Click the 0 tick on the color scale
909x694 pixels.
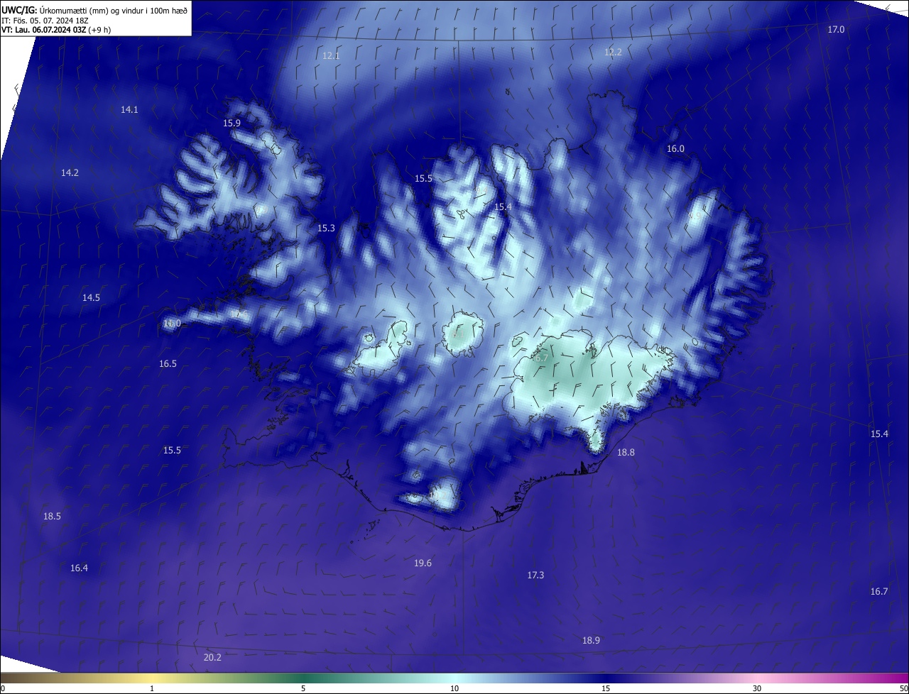coord(3,688)
